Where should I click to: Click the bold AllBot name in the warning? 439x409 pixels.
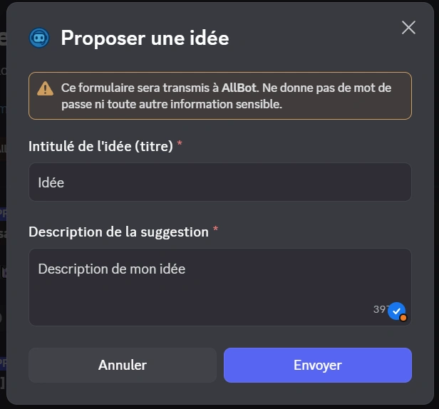[x=237, y=88]
